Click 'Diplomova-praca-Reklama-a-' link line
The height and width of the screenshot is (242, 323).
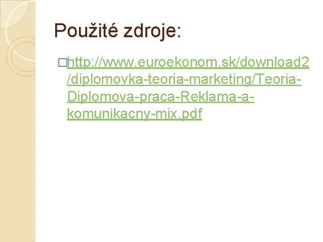(161, 96)
